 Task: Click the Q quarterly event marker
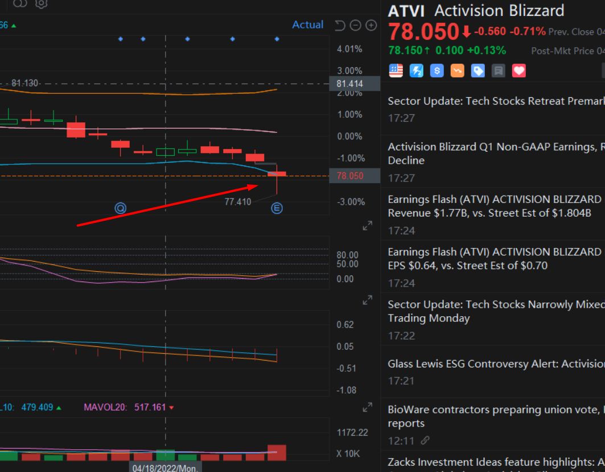121,208
